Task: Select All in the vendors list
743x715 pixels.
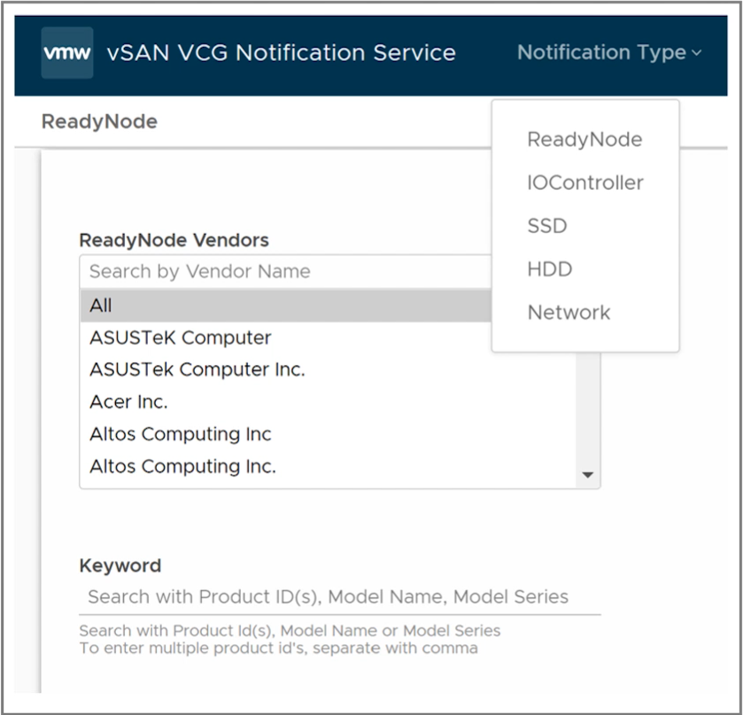Action: click(101, 306)
